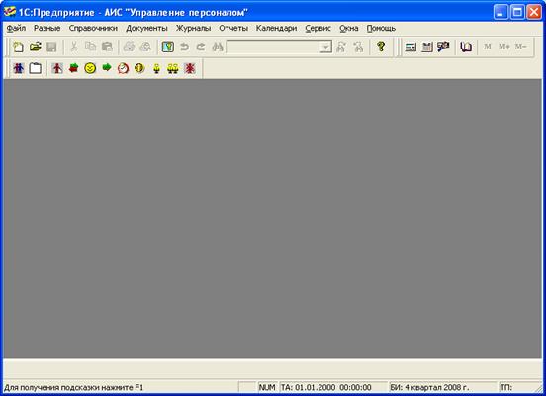The height and width of the screenshot is (396, 546).
Task: Click the yellow question mark help icon
Action: tap(381, 47)
